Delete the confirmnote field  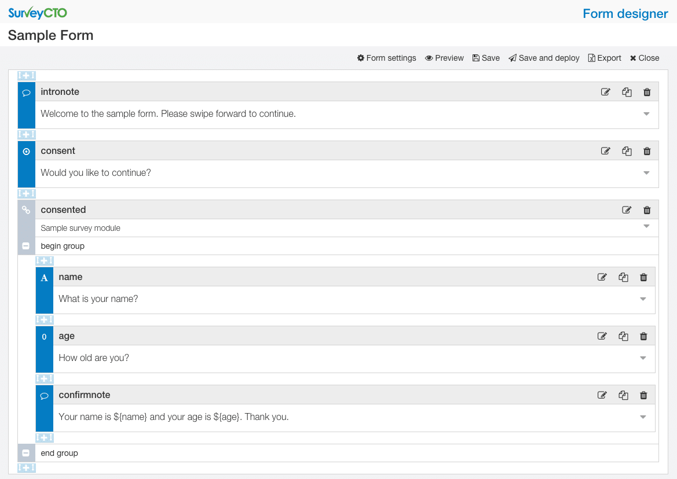click(643, 395)
